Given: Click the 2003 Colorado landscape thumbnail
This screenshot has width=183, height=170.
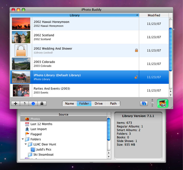Looking at the screenshot, I should pos(21,64).
